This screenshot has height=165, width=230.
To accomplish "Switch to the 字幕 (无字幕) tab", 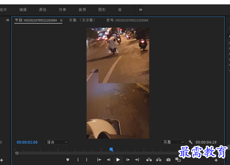I will 82,20.
